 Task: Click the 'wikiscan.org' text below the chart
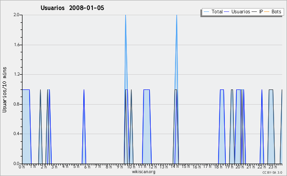click(x=143, y=172)
